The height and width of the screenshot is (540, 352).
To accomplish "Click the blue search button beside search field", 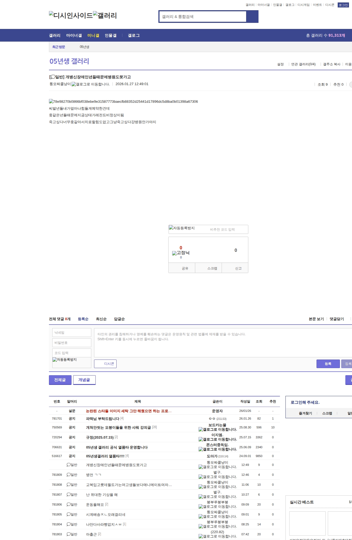I will [252, 17].
